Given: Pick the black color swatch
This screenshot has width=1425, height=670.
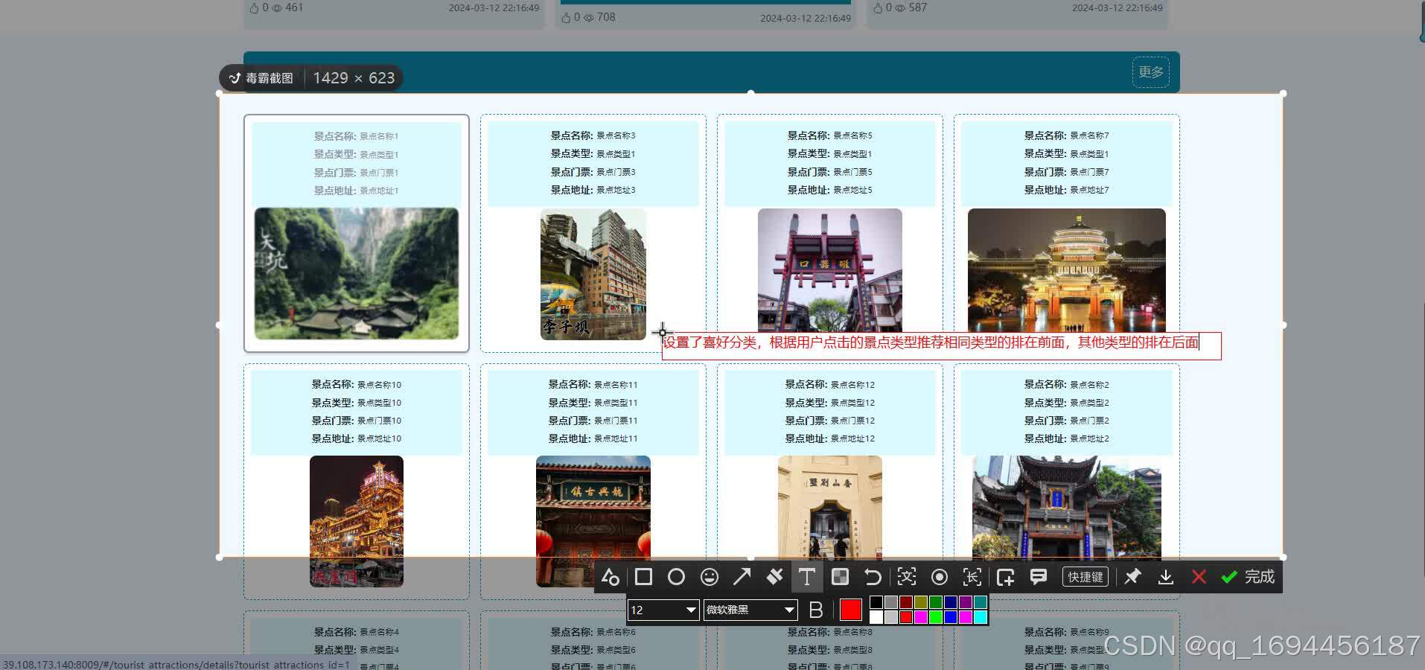Looking at the screenshot, I should [x=876, y=602].
